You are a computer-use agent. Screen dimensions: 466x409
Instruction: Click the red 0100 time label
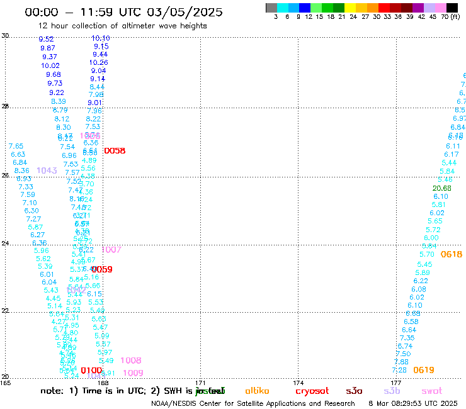[x=91, y=371]
